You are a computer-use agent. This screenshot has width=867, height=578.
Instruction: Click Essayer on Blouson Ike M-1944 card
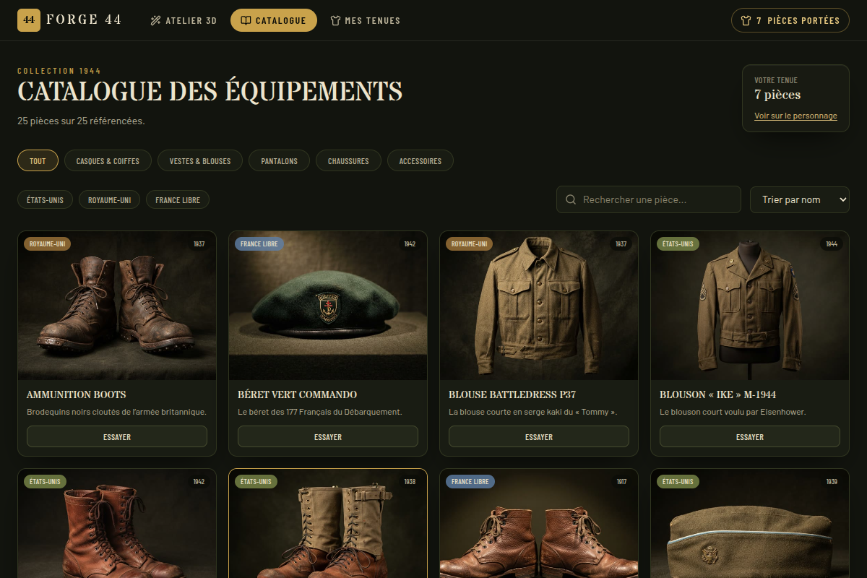750,437
